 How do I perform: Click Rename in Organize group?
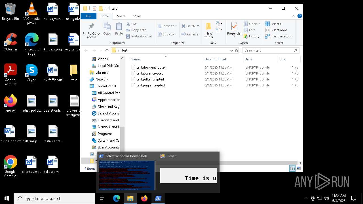coord(190,34)
